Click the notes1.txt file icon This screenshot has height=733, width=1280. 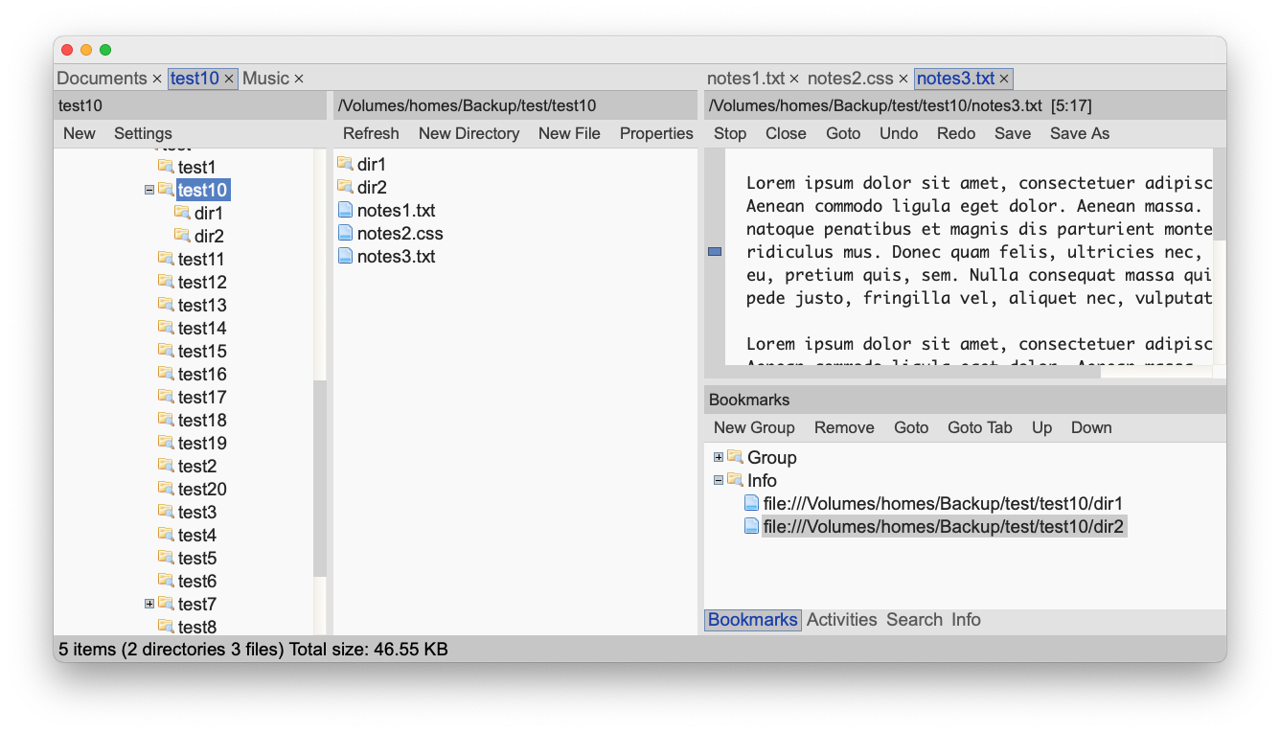[x=345, y=210]
